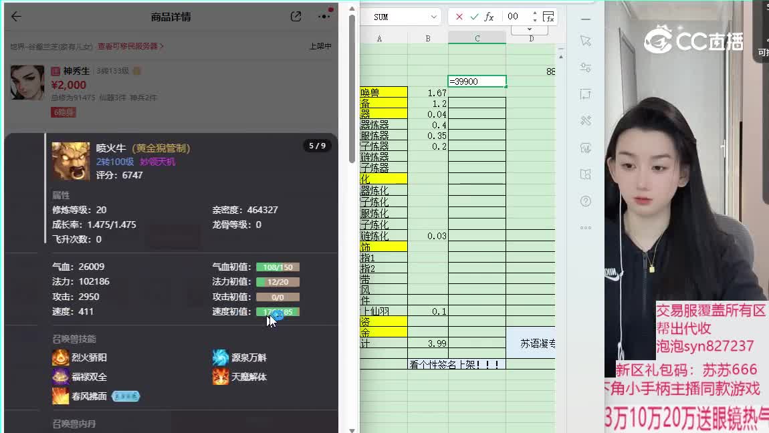This screenshot has width=769, height=433.
Task: Expand the formula bar with the chevron
Action: click(x=529, y=29)
